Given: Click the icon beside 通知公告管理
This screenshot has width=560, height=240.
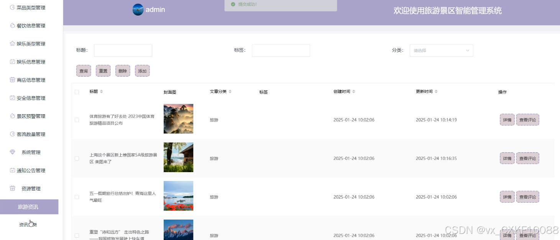Looking at the screenshot, I should [x=12, y=170].
